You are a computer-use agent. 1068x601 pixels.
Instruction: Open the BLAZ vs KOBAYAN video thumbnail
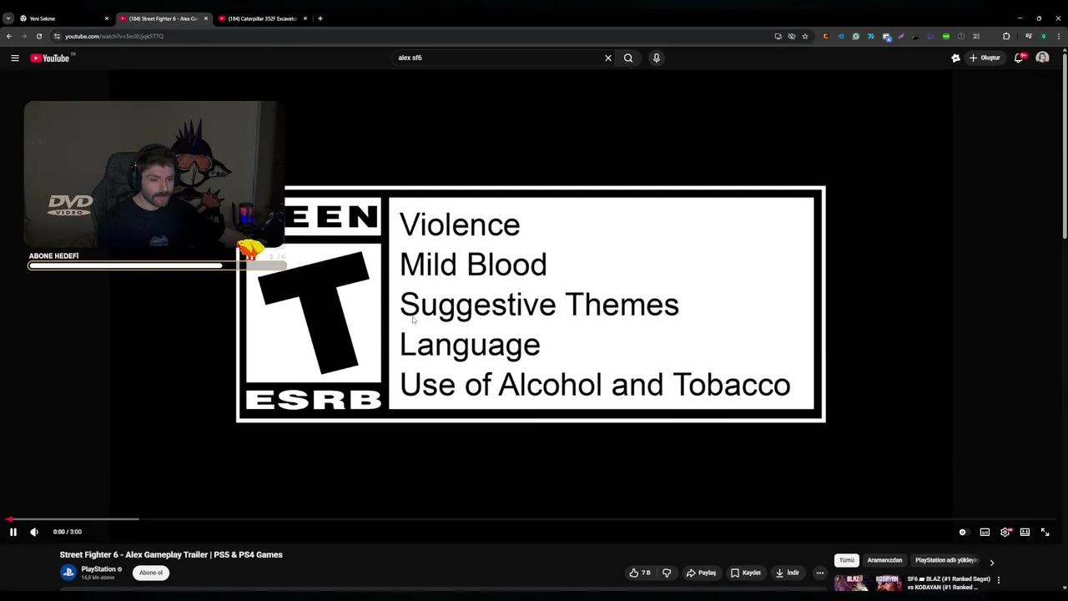pyautogui.click(x=868, y=583)
